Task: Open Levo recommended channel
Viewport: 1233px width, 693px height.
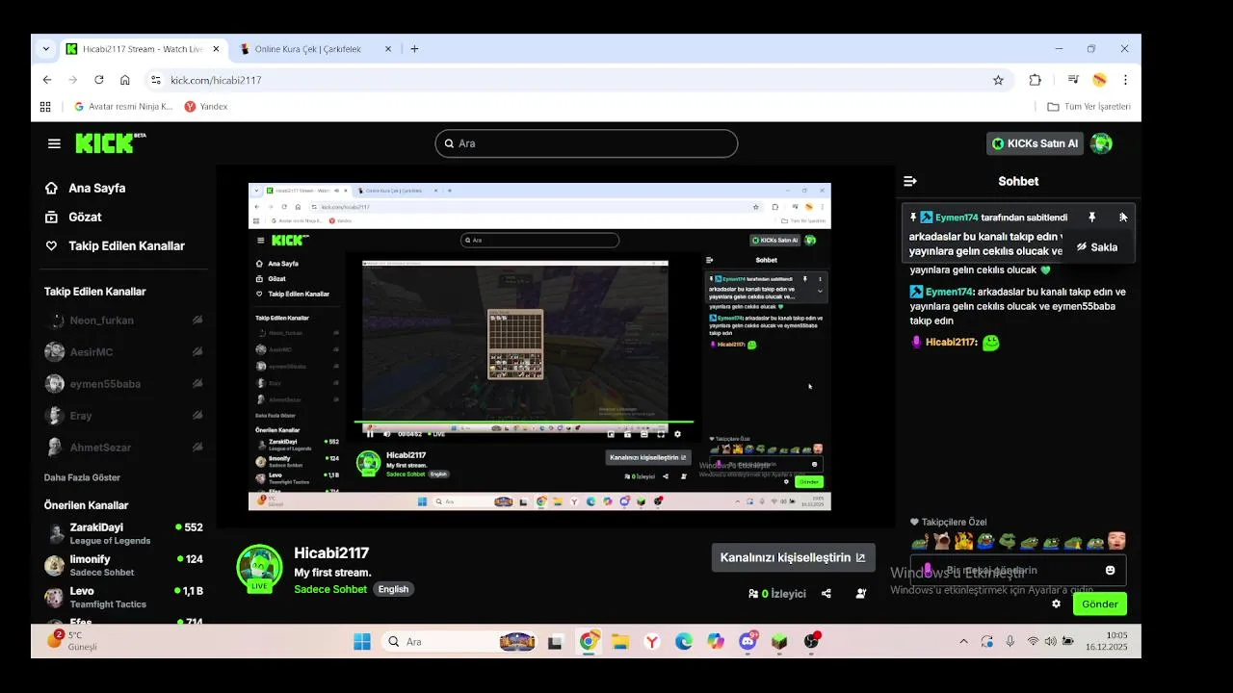Action: [123, 597]
